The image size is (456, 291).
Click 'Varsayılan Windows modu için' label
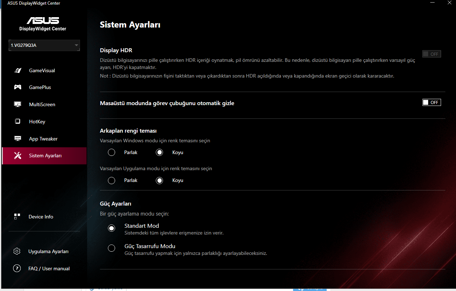coord(155,140)
